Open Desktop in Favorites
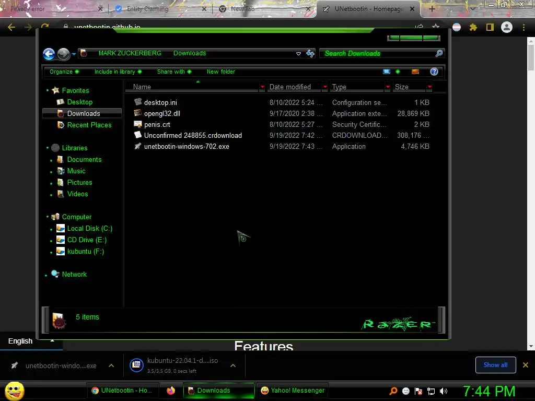The width and height of the screenshot is (535, 401). tap(80, 102)
